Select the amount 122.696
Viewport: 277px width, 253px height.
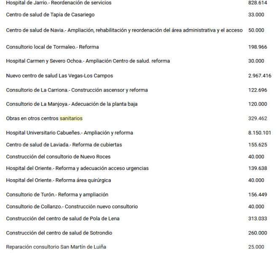258,90
